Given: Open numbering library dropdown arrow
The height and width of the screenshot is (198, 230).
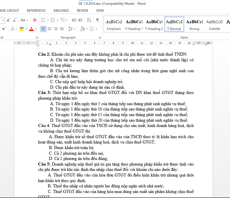Looking at the screenshot, I should tap(57, 20).
